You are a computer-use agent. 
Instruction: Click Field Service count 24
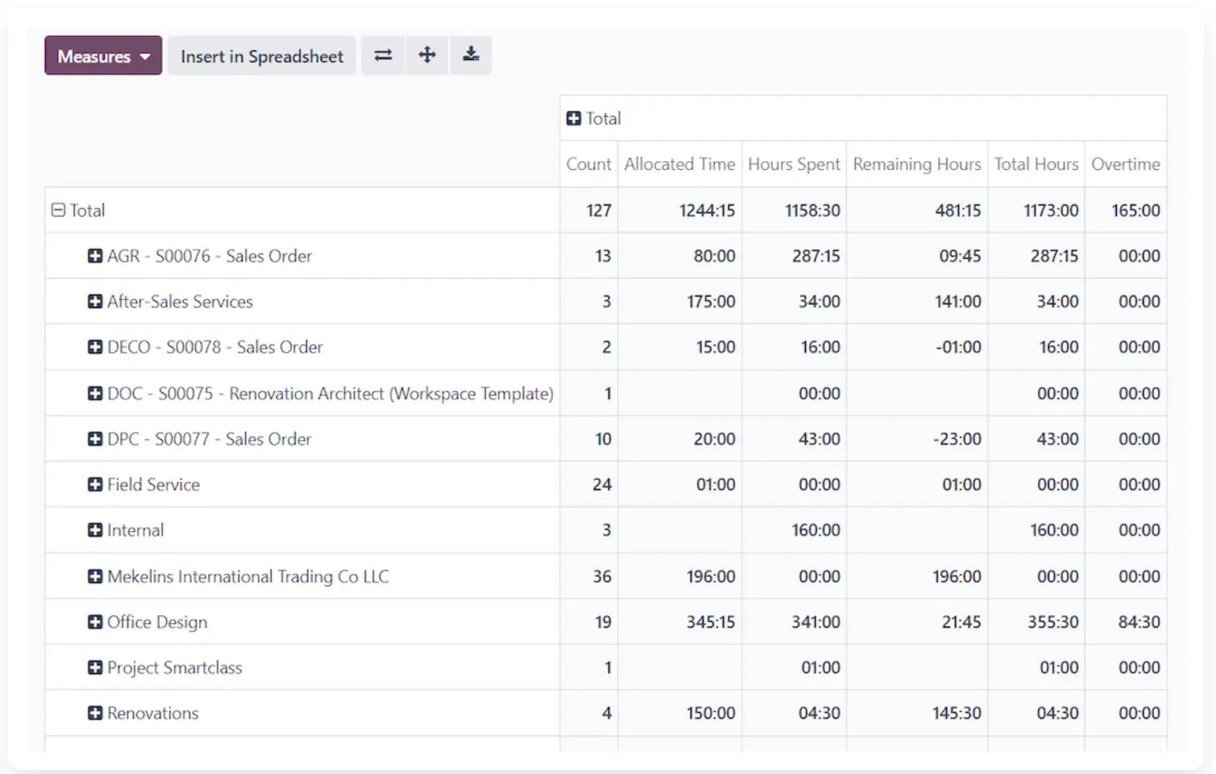pos(589,484)
